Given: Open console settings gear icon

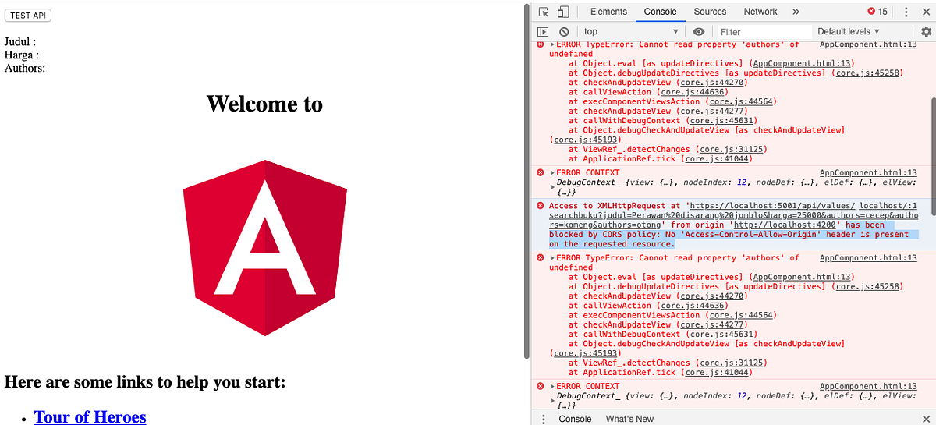Looking at the screenshot, I should [x=926, y=32].
